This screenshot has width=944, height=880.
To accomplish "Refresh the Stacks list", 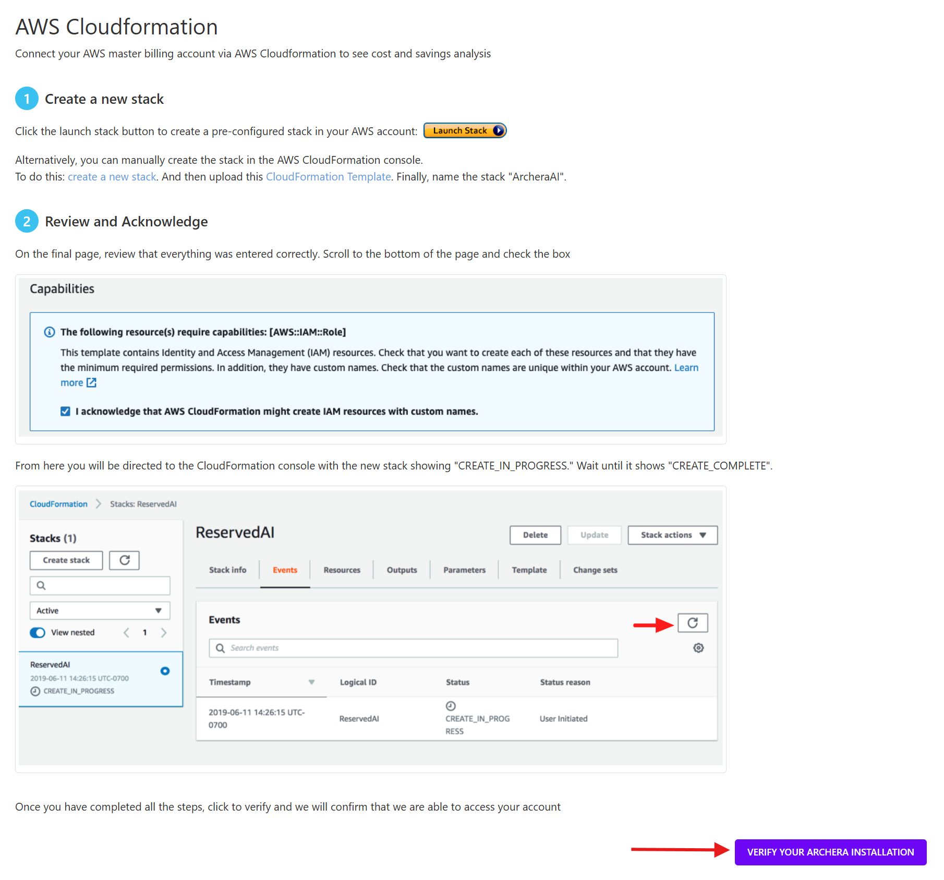I will (x=124, y=560).
